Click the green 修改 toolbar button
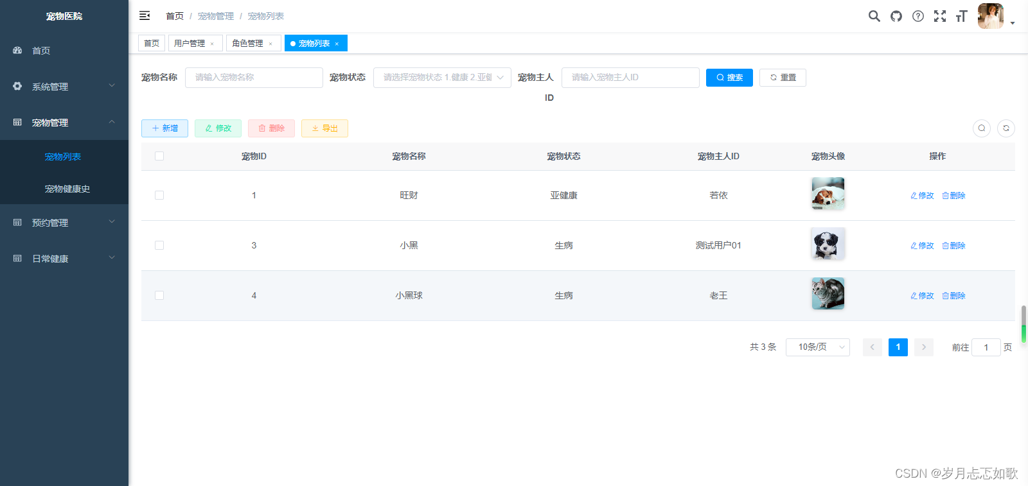The width and height of the screenshot is (1028, 486). tap(218, 128)
